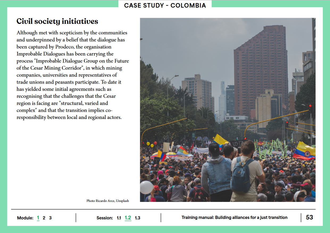
Task: Go to Module 3 link
Action: pos(50,218)
